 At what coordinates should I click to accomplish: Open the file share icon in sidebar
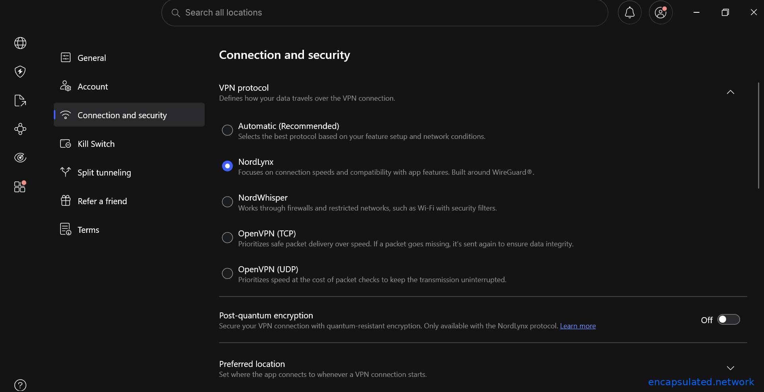[20, 100]
